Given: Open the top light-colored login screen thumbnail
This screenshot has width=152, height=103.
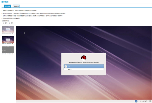Looking at the screenshot, I should click(8, 29).
